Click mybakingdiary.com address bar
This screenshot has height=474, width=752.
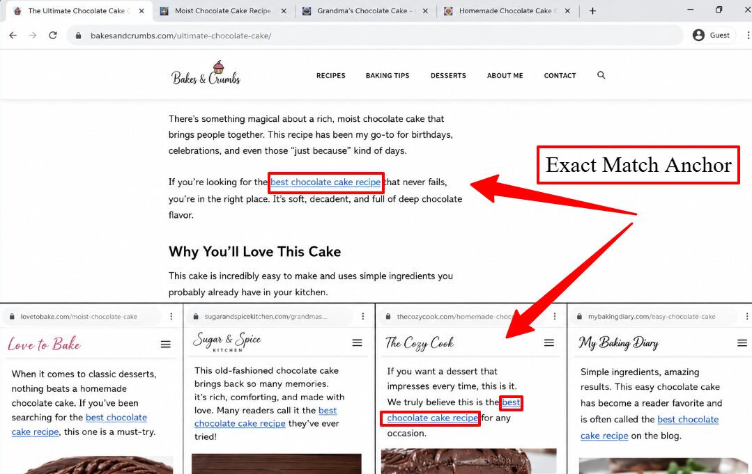655,317
